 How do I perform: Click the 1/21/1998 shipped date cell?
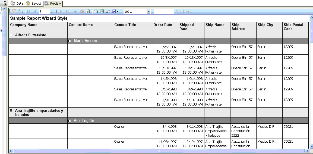pos(191,81)
